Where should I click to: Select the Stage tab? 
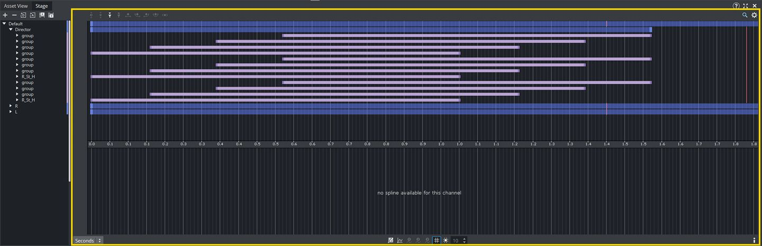(41, 6)
